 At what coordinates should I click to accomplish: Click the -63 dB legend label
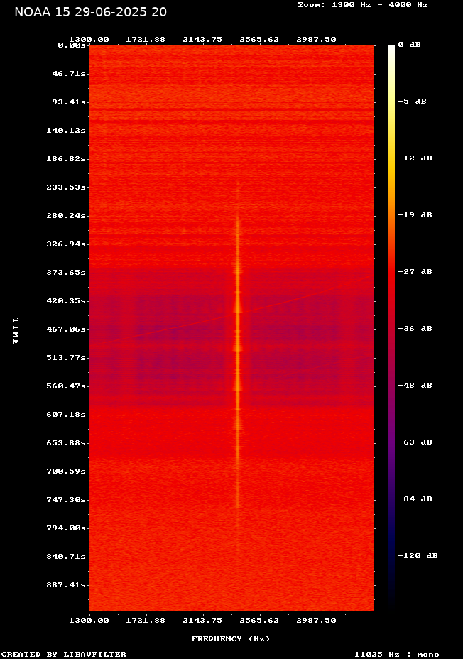point(415,442)
